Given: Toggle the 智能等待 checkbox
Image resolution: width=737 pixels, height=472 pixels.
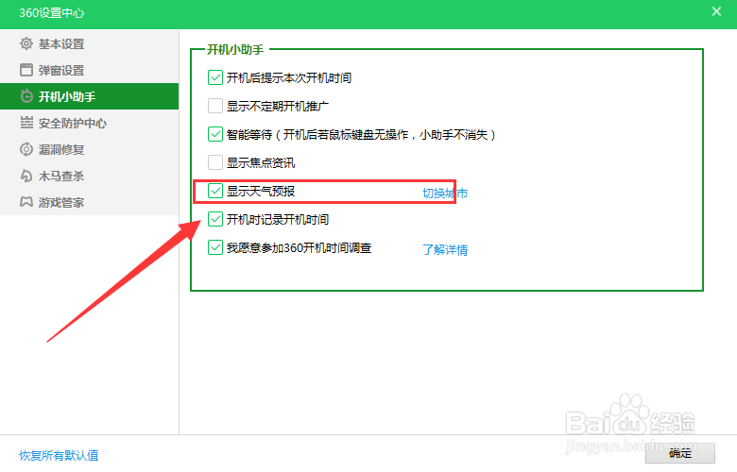Looking at the screenshot, I should [215, 134].
